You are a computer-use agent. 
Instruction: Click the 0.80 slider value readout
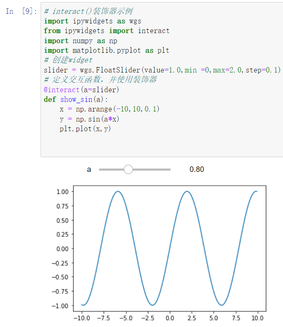point(197,169)
